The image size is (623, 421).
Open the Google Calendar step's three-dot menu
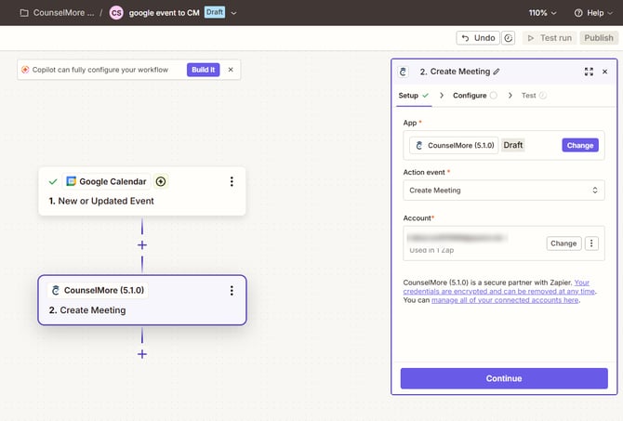232,181
